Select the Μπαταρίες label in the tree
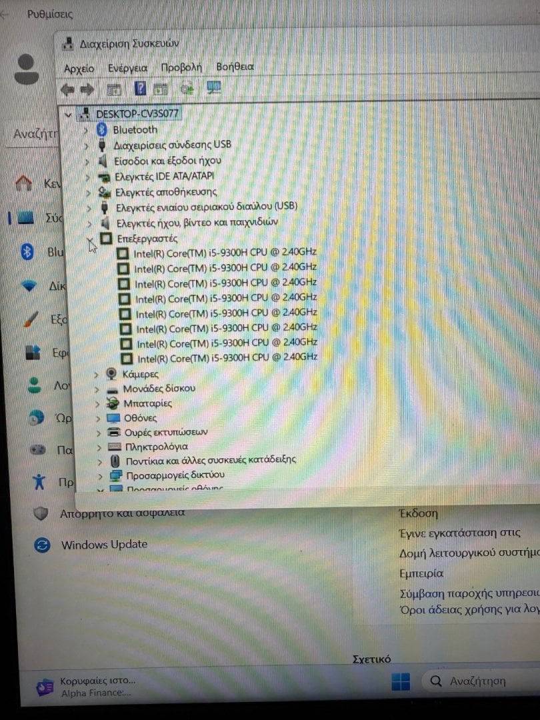This screenshot has width=540, height=720. pyautogui.click(x=147, y=403)
